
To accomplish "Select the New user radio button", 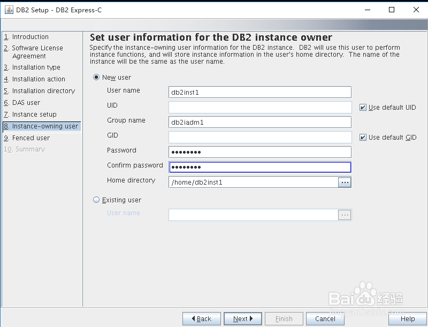I will [x=96, y=77].
